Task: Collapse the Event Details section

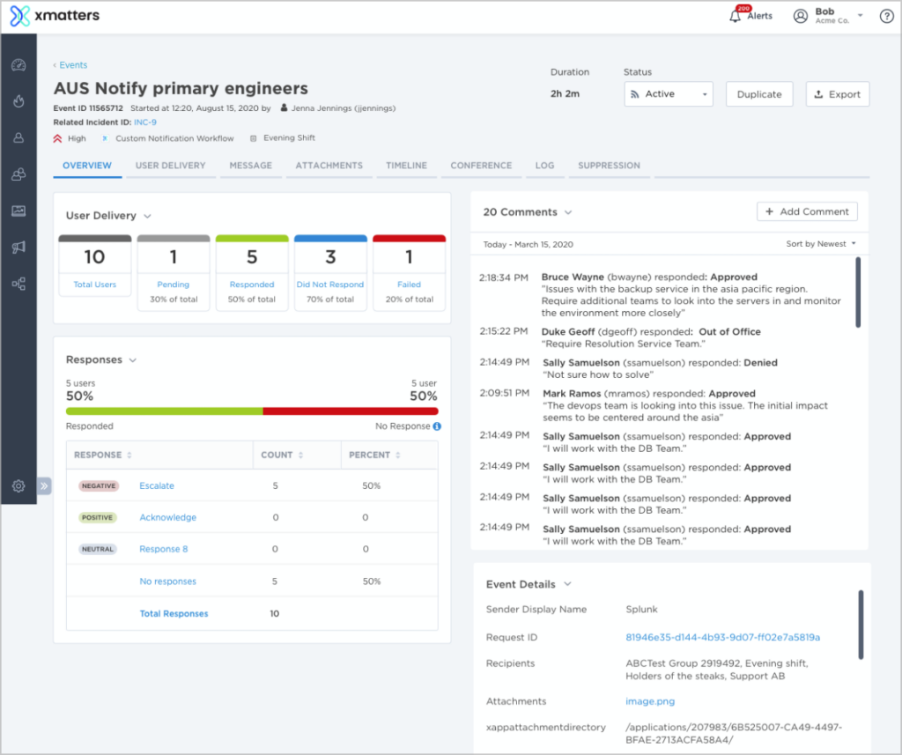Action: click(567, 584)
